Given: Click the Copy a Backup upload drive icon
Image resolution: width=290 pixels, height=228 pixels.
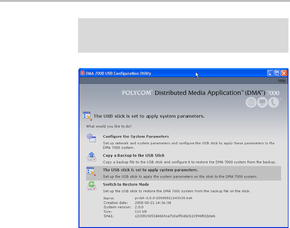Looking at the screenshot, I should (91, 157).
